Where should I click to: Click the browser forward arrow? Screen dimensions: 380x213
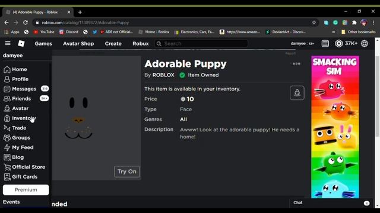click(16, 22)
